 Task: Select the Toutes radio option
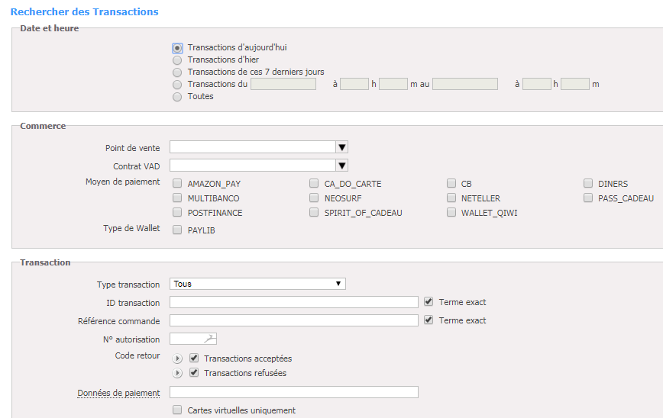tap(177, 97)
